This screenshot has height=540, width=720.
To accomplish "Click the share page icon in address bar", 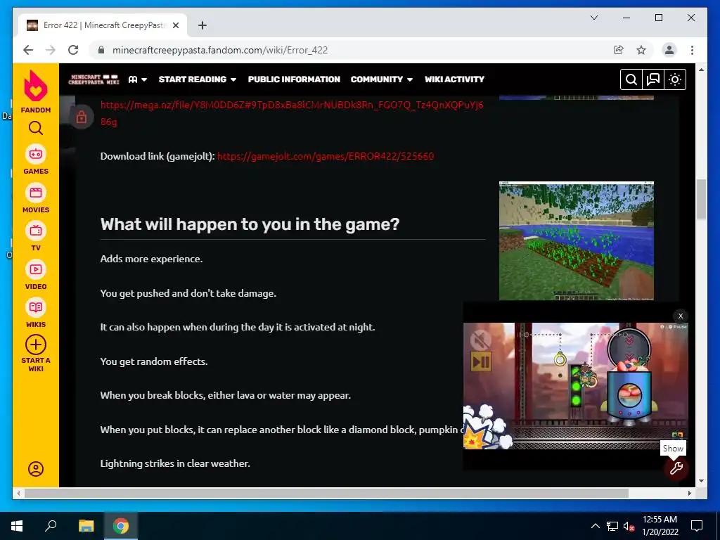I will tap(619, 50).
